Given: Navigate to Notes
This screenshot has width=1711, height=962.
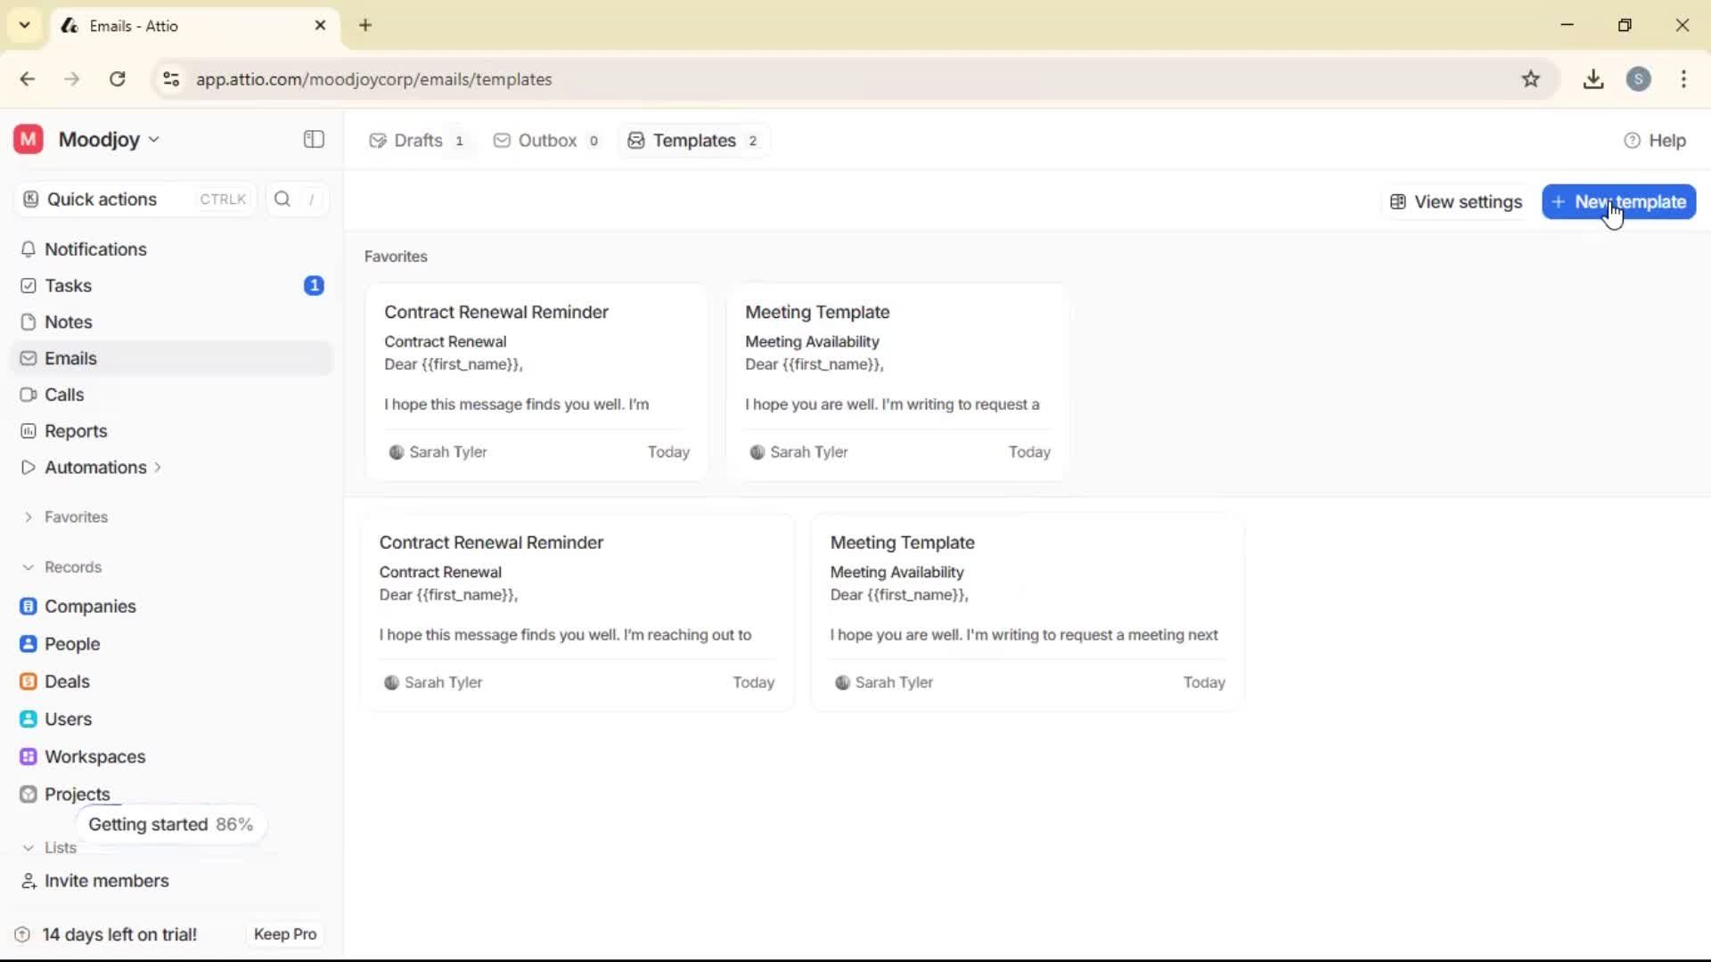Looking at the screenshot, I should tap(68, 322).
